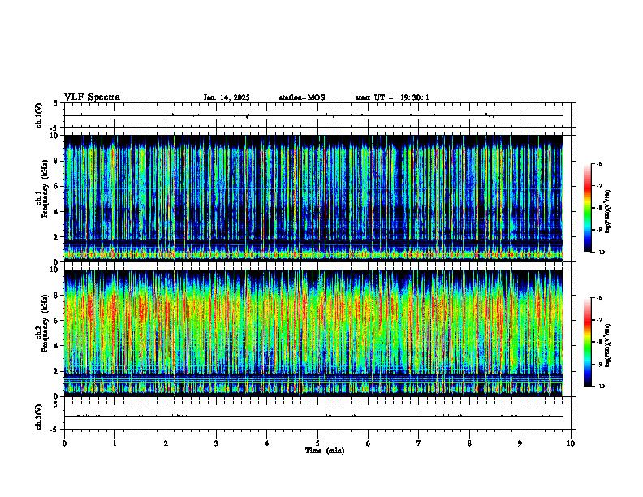Select the "start UT = 19:30: 1" text

(392, 97)
